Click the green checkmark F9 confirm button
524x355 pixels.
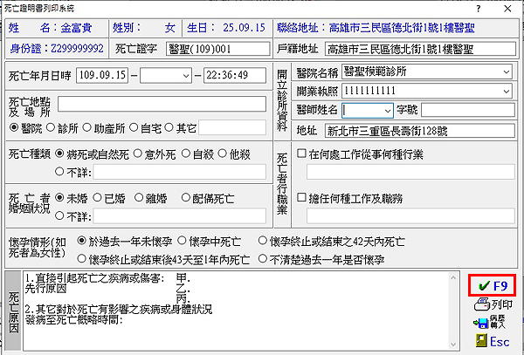coord(492,285)
